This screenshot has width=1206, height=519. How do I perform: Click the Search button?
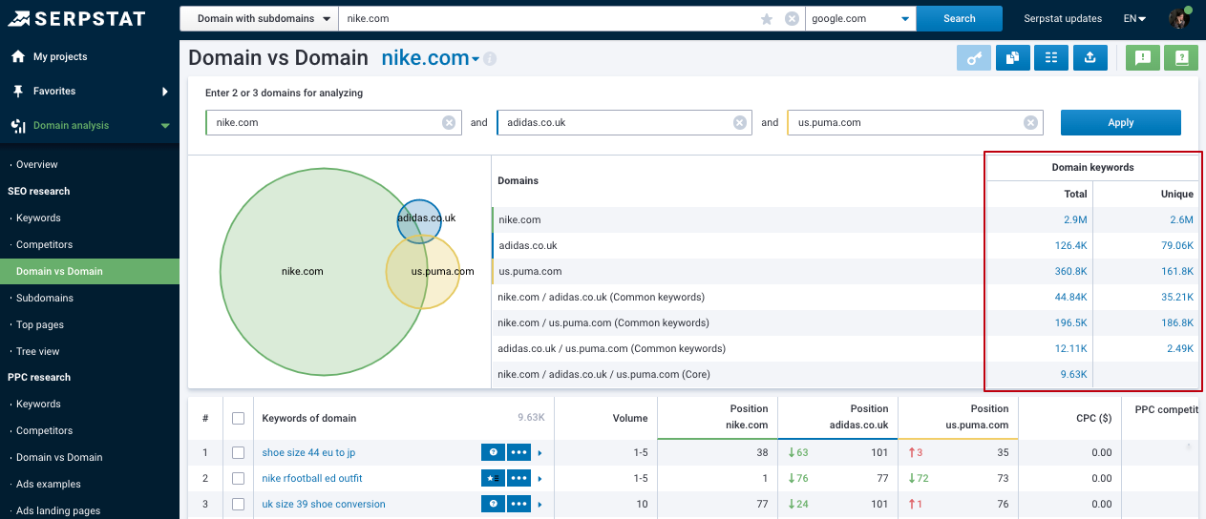(x=960, y=18)
